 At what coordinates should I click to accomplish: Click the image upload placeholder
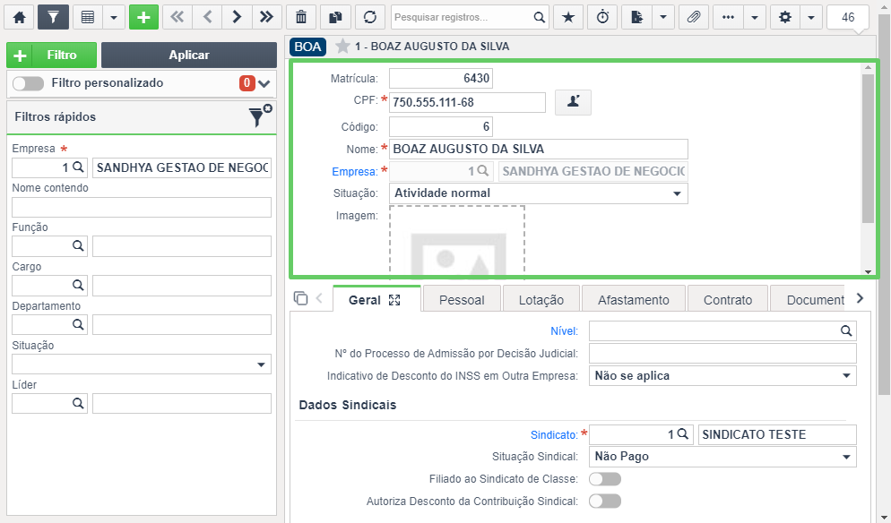click(457, 241)
